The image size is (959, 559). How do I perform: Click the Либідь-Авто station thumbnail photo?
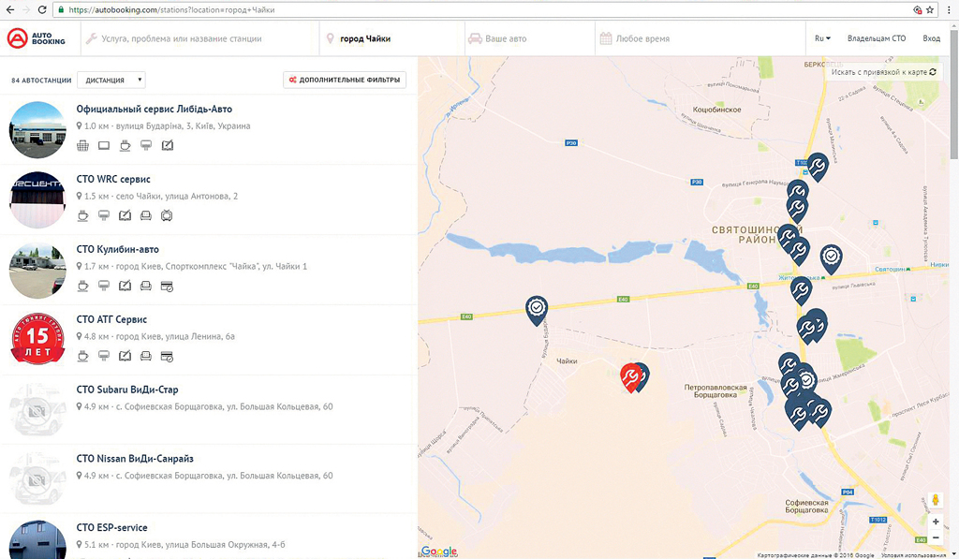tap(37, 129)
